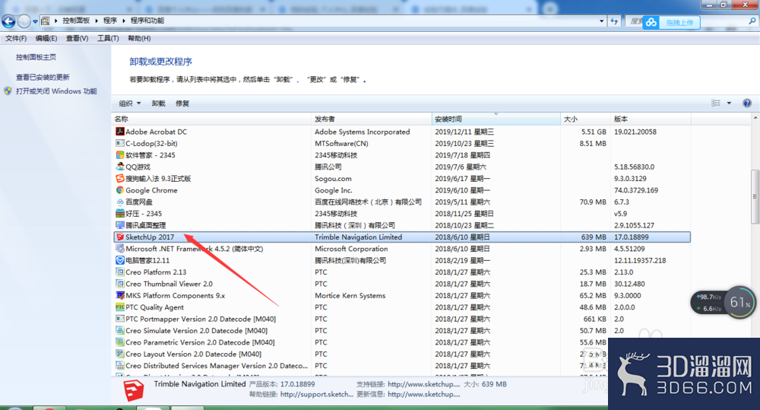Viewport: 760px width, 410px height.
Task: Open 打开或关闭 Windows 功能 link
Action: point(56,91)
